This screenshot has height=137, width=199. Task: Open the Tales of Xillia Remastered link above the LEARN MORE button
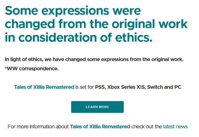44,87
